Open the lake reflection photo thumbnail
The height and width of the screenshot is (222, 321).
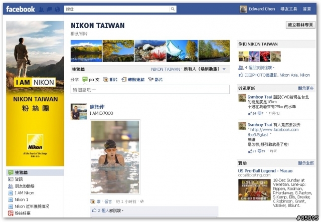[x=86, y=51]
